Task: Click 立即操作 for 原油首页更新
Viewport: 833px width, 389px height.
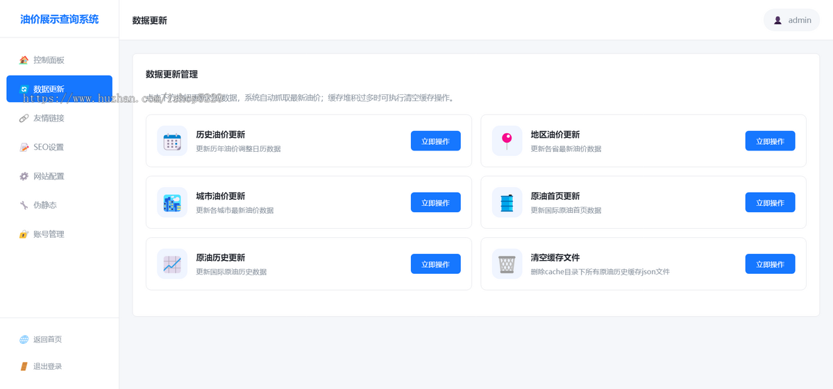Action: point(770,202)
